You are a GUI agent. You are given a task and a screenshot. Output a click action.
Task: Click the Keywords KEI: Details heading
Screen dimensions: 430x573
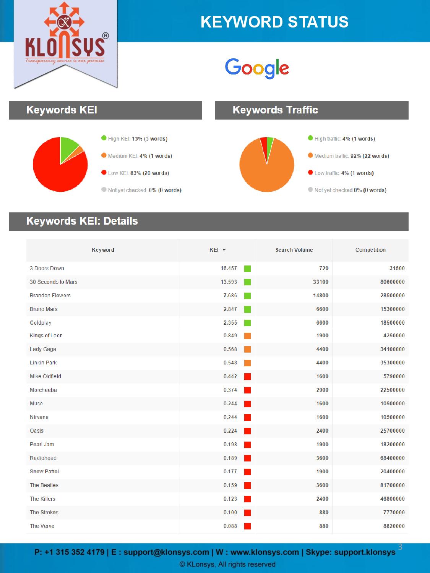pos(82,221)
